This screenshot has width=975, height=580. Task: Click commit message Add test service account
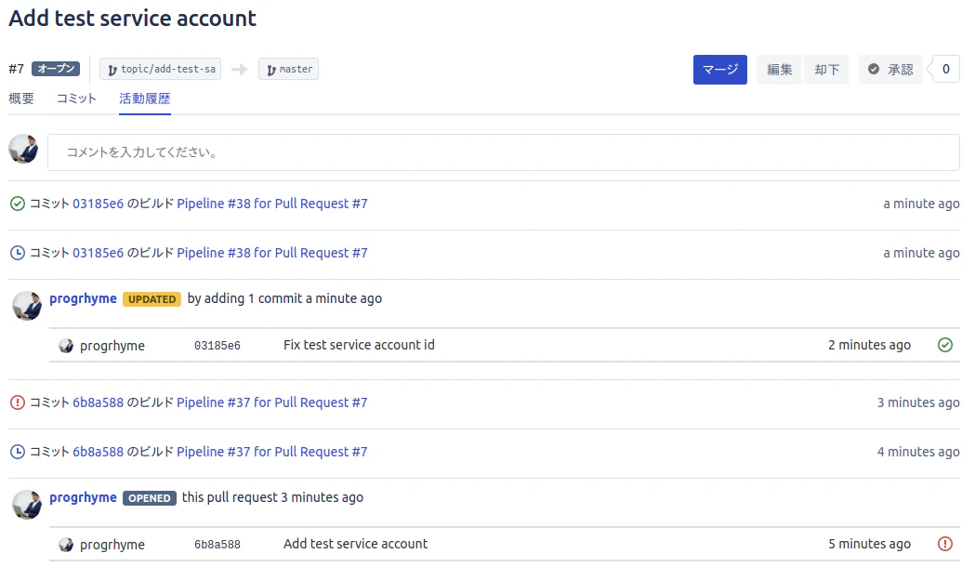point(356,544)
